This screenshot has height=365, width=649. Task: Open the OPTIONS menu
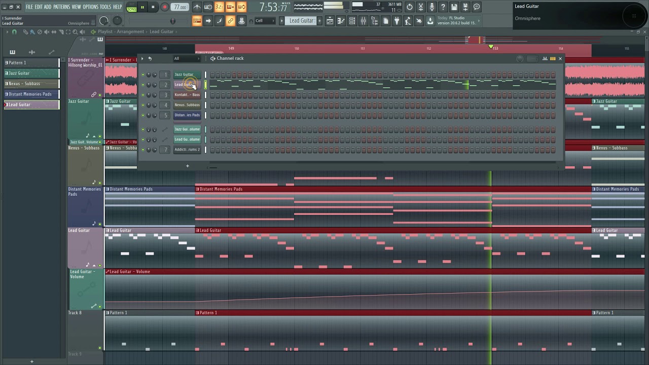(90, 7)
